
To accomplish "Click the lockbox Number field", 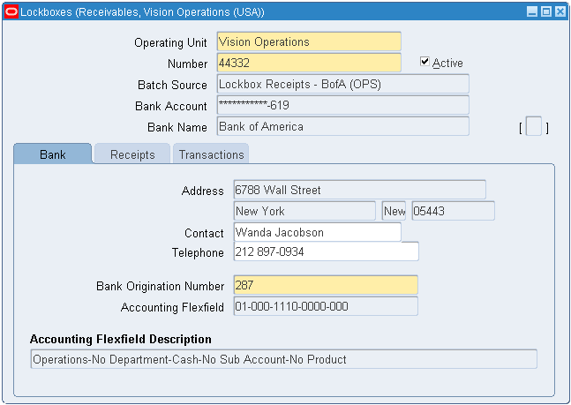I will click(x=308, y=64).
